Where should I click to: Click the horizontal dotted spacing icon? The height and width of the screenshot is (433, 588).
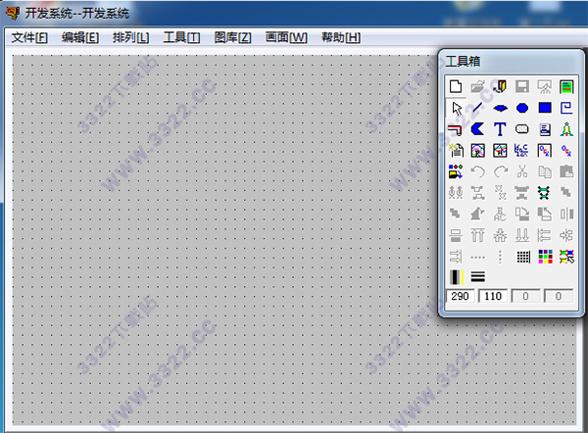[478, 258]
